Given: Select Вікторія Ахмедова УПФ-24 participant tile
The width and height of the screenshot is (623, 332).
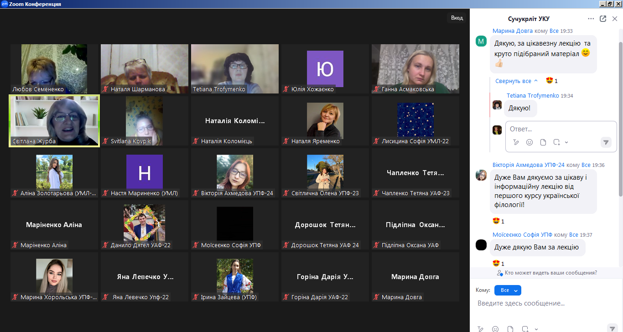Looking at the screenshot, I should 235,173.
